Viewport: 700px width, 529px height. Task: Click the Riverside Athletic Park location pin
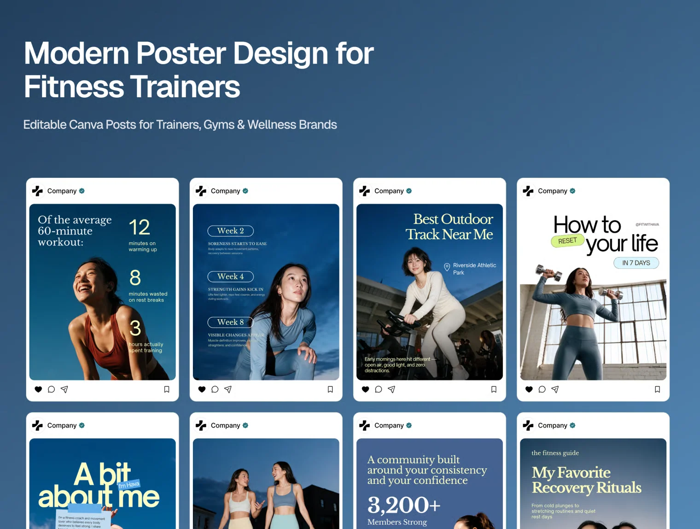[x=447, y=267]
